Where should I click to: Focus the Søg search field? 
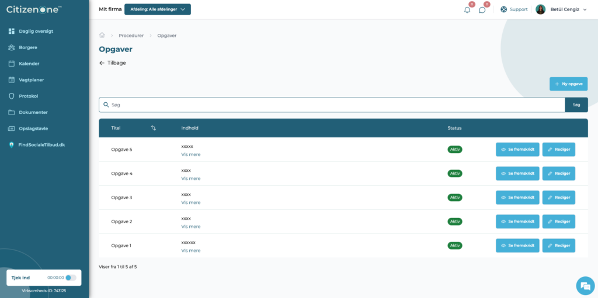332,105
